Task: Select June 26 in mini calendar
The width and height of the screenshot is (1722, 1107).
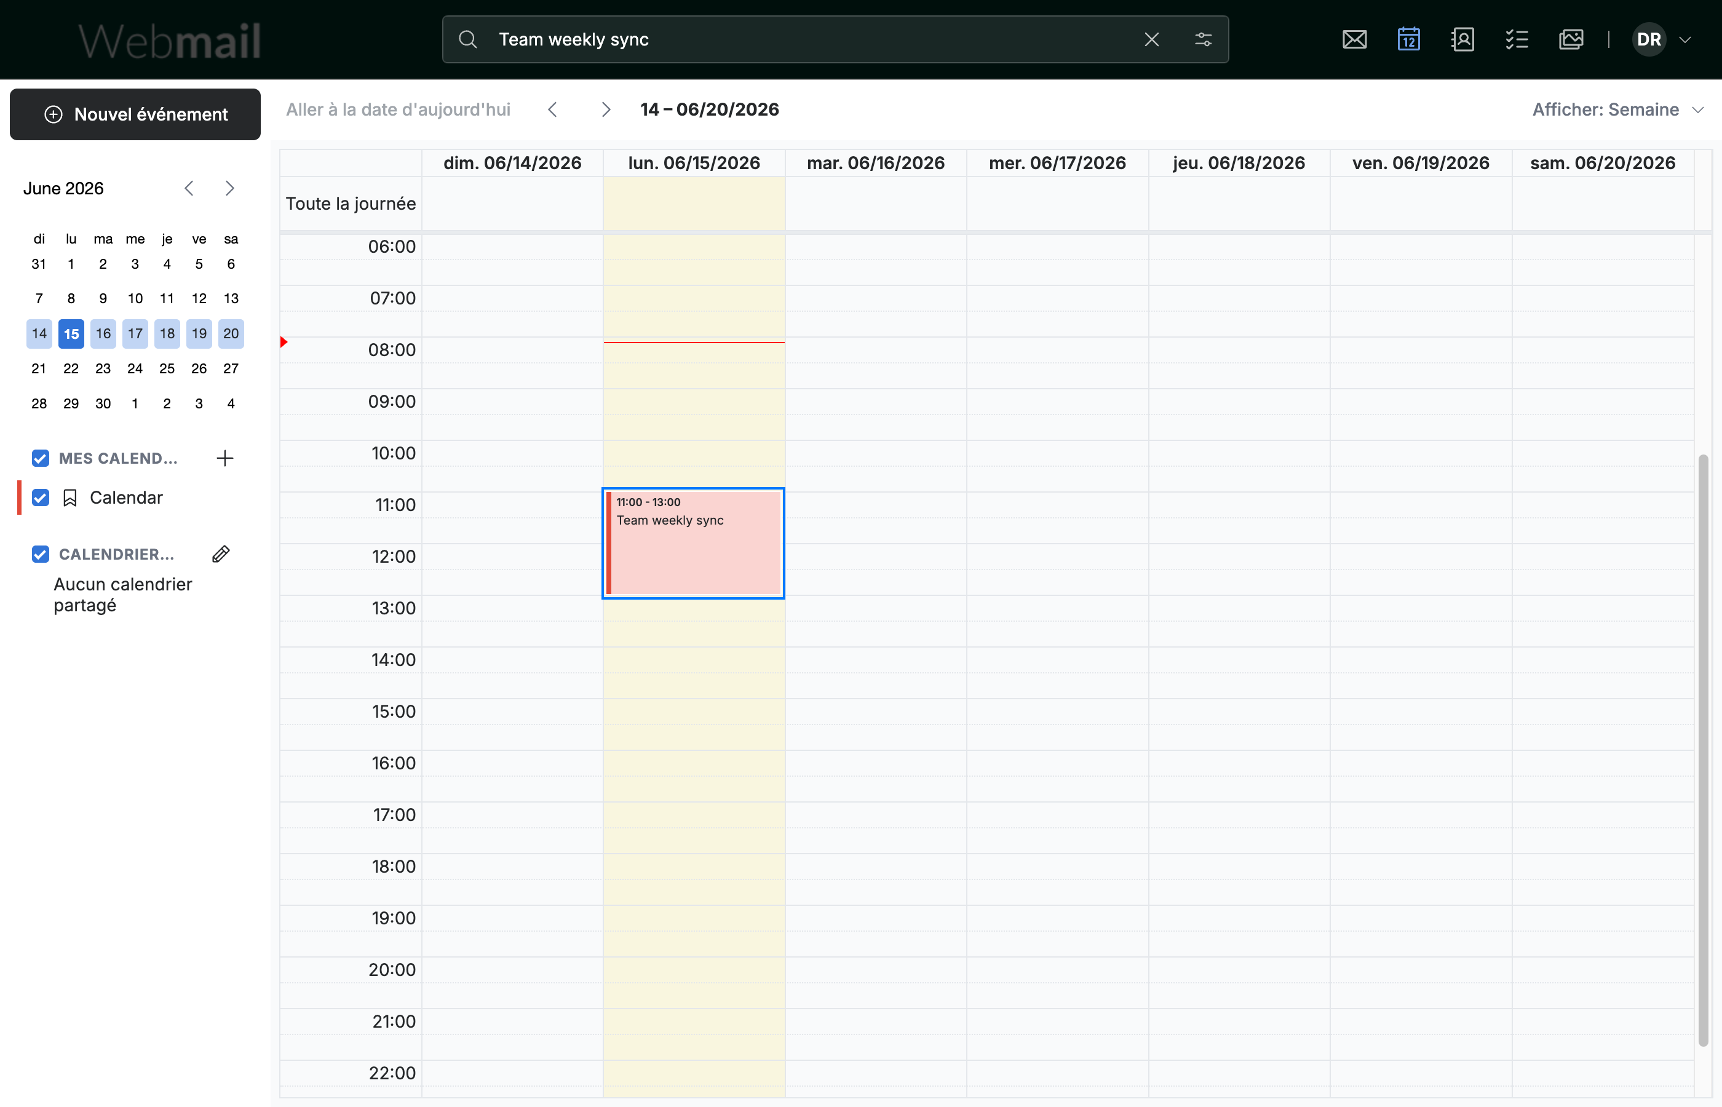Action: pyautogui.click(x=199, y=369)
